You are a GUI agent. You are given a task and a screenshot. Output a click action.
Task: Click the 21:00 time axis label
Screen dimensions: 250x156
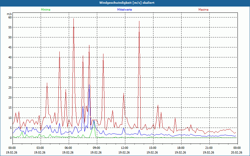click(209, 148)
